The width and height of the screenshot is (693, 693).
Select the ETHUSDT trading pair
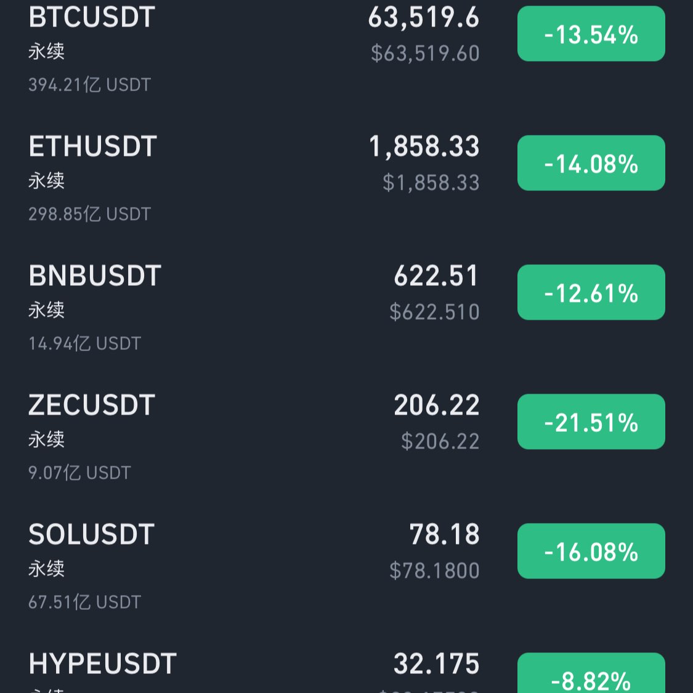coord(92,147)
